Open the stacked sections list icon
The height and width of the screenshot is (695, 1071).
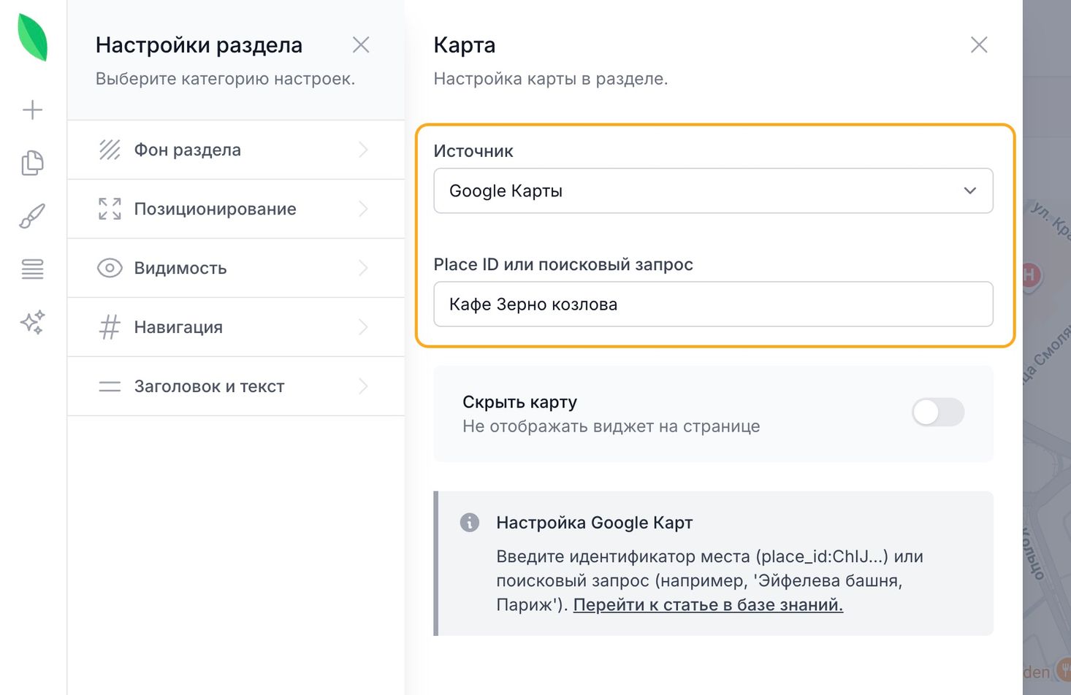click(x=33, y=269)
